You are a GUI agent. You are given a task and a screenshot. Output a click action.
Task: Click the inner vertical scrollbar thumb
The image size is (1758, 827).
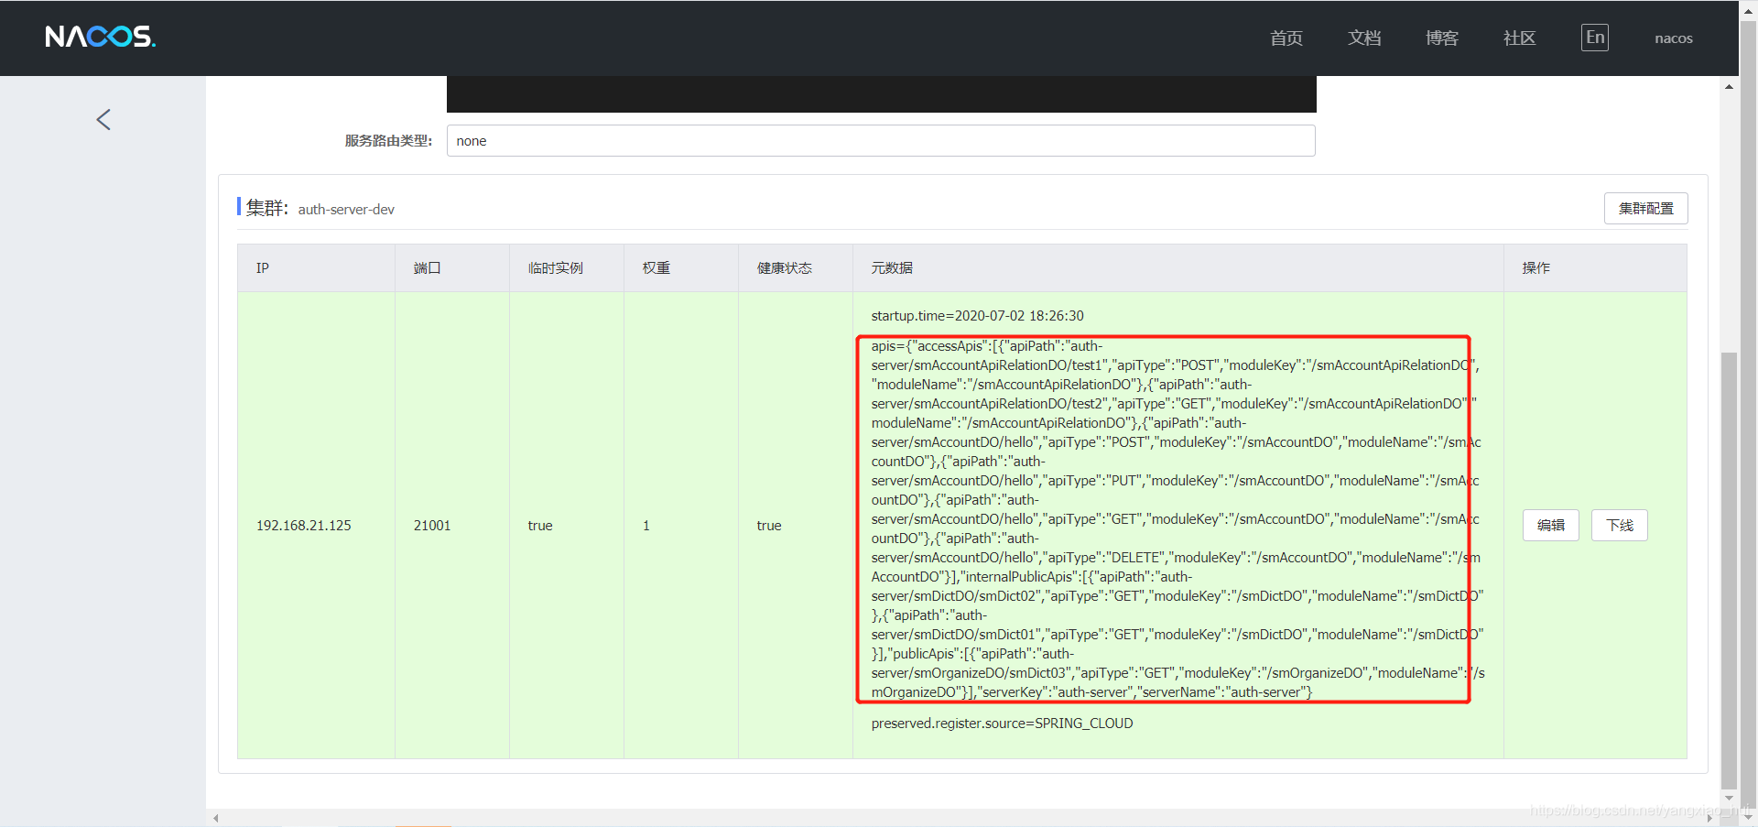click(1729, 570)
